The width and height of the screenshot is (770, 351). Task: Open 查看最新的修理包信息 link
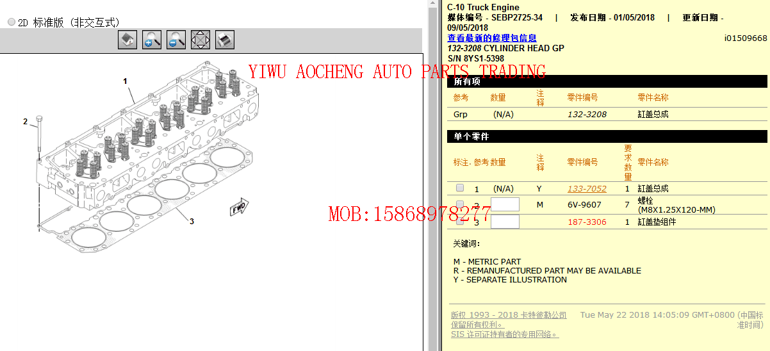click(491, 38)
